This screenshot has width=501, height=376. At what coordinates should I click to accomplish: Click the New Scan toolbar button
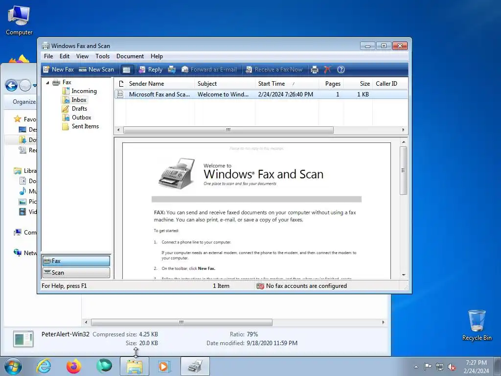tap(96, 70)
